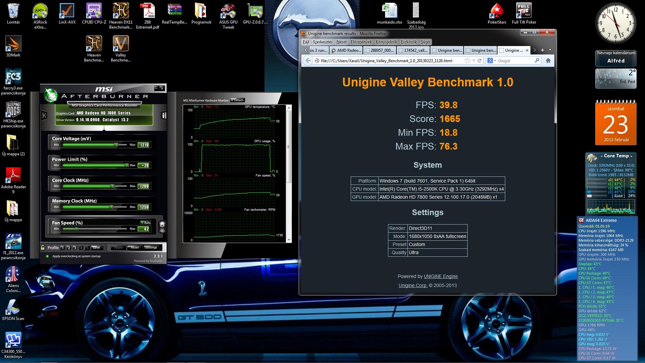Click the Core Clock slider handle

(113, 186)
